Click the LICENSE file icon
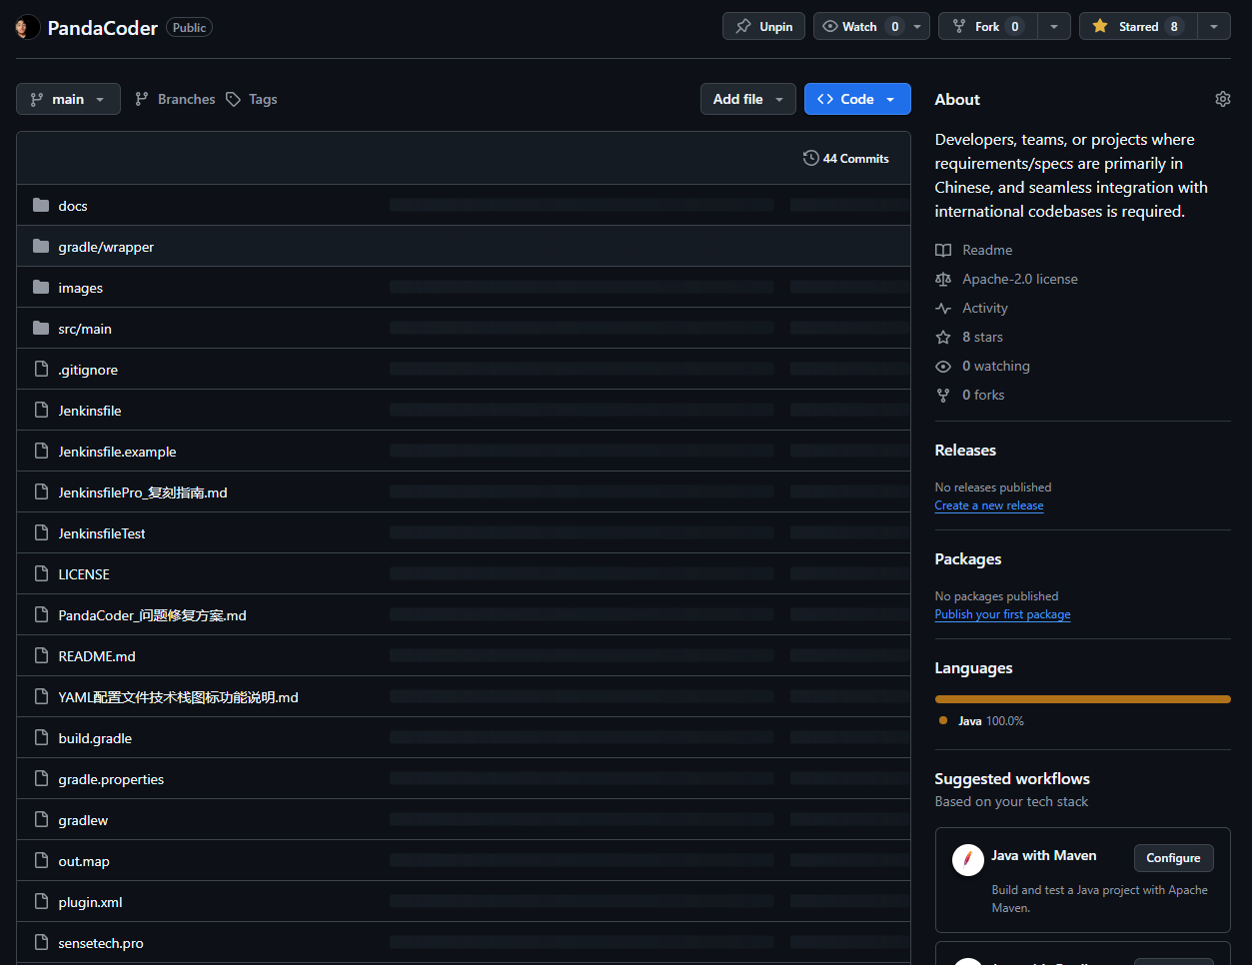1252x965 pixels. pyautogui.click(x=41, y=573)
